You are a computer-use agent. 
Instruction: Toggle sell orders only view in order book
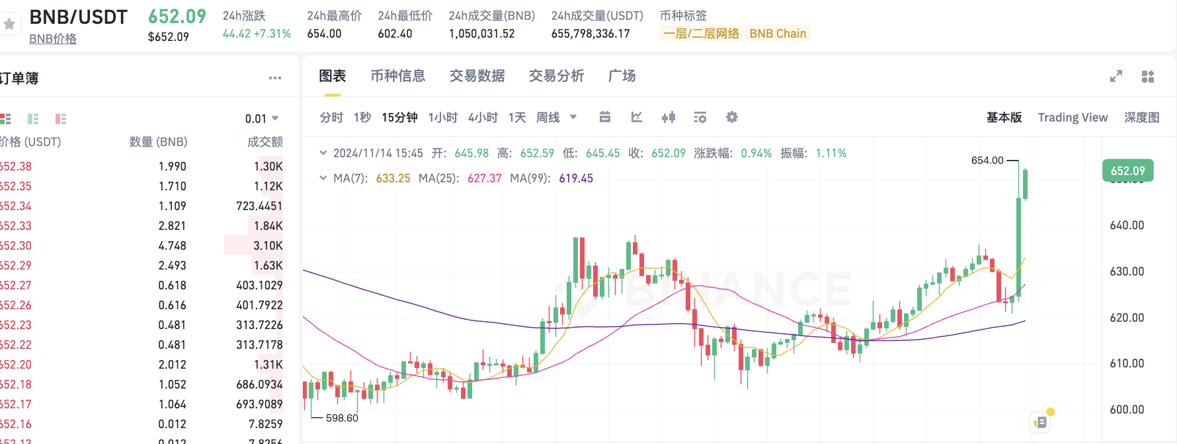61,119
